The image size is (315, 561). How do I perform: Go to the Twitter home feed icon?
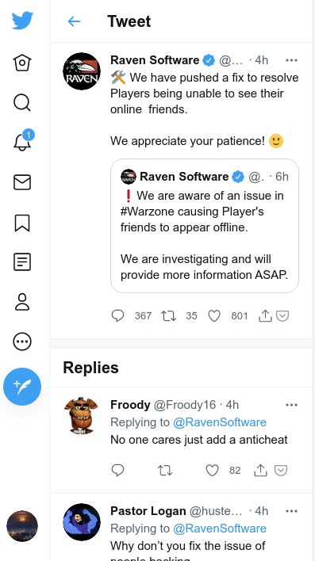click(x=22, y=63)
